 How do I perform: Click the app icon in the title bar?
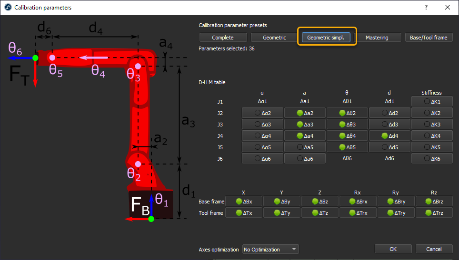click(7, 8)
